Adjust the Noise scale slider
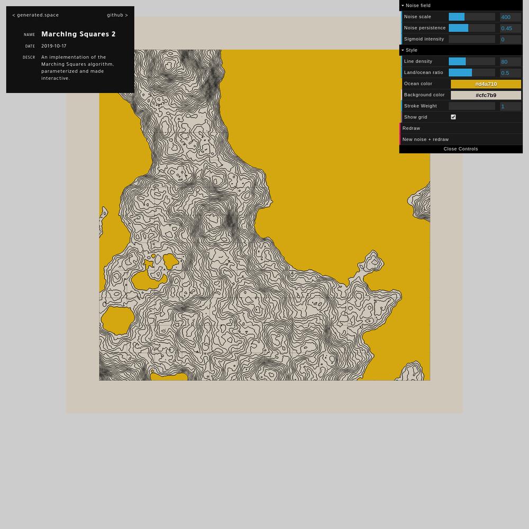 point(472,16)
